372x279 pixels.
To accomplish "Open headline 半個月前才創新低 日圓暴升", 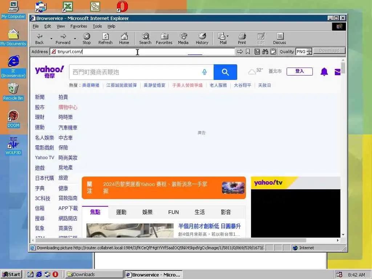I will pyautogui.click(x=210, y=226).
